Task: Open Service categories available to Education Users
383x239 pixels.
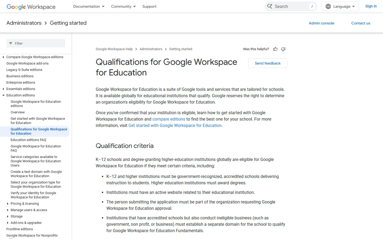Action: [36, 161]
